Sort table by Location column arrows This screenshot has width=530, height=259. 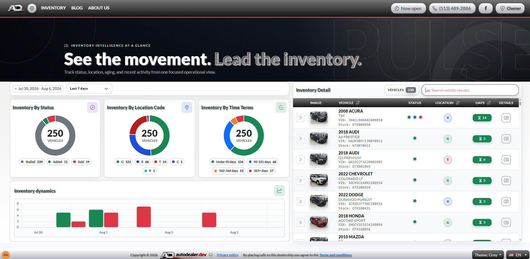point(458,103)
